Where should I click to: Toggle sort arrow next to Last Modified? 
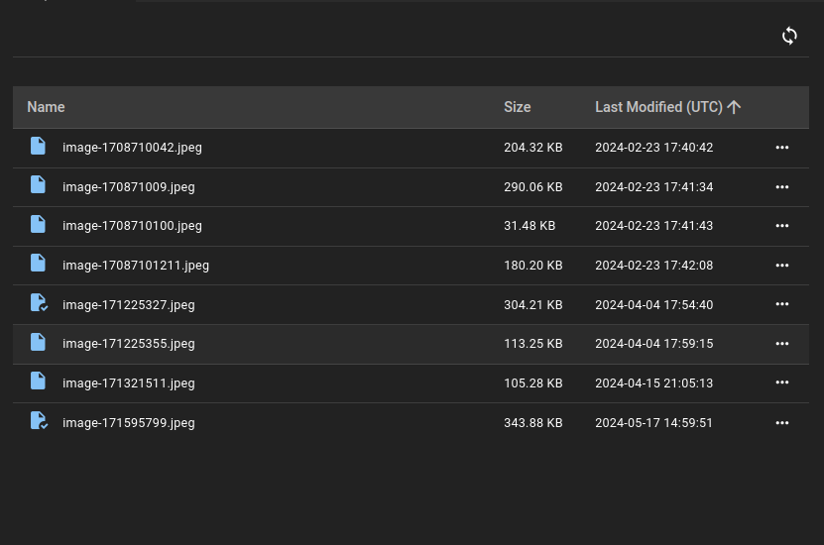pos(734,107)
